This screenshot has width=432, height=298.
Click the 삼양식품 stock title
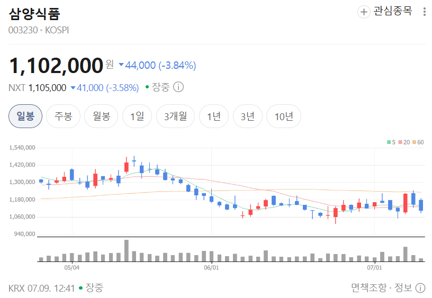(x=34, y=14)
